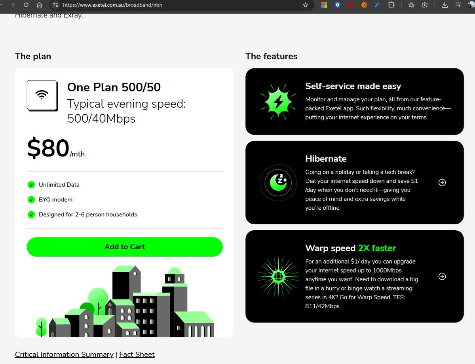Bookmark this page with the star icon
475x364 pixels.
click(x=305, y=5)
